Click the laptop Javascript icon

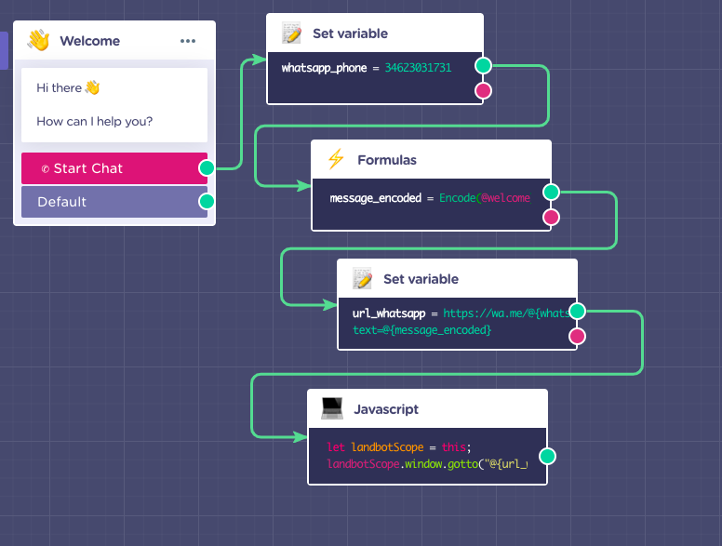coord(332,409)
